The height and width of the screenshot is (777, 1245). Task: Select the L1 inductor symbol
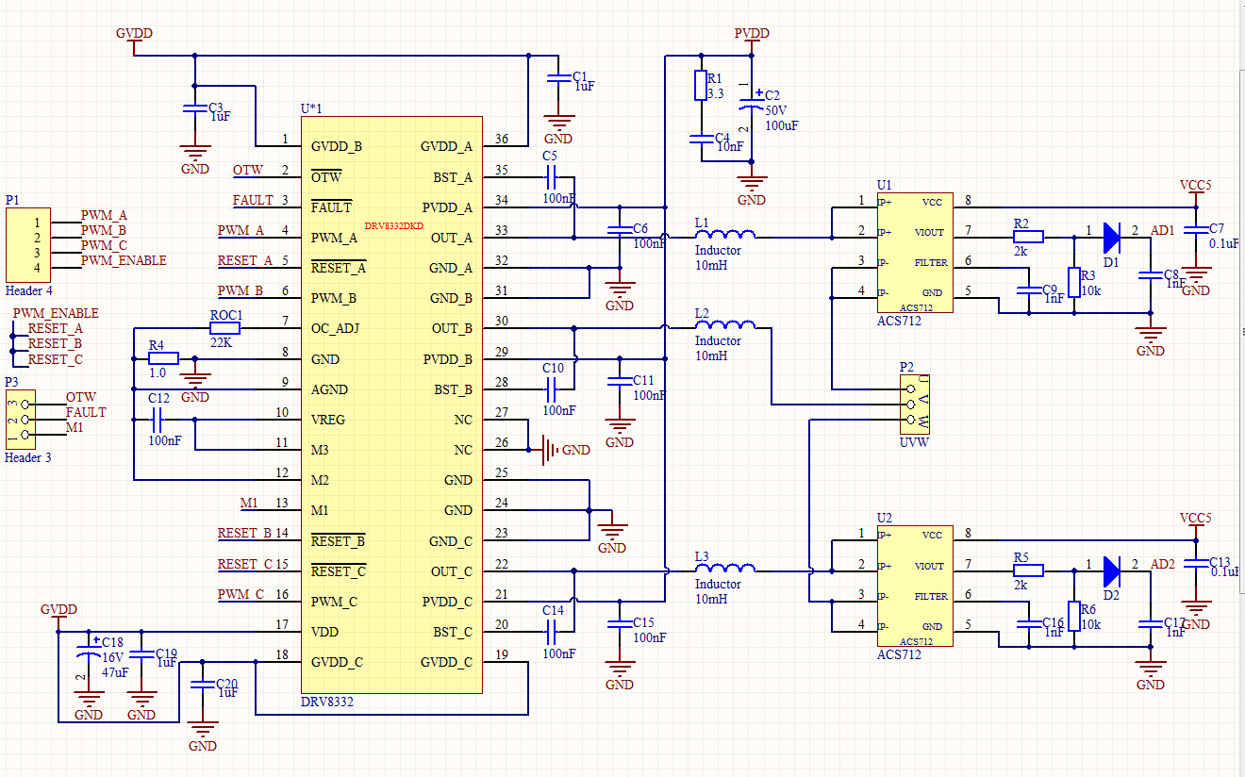tap(724, 235)
